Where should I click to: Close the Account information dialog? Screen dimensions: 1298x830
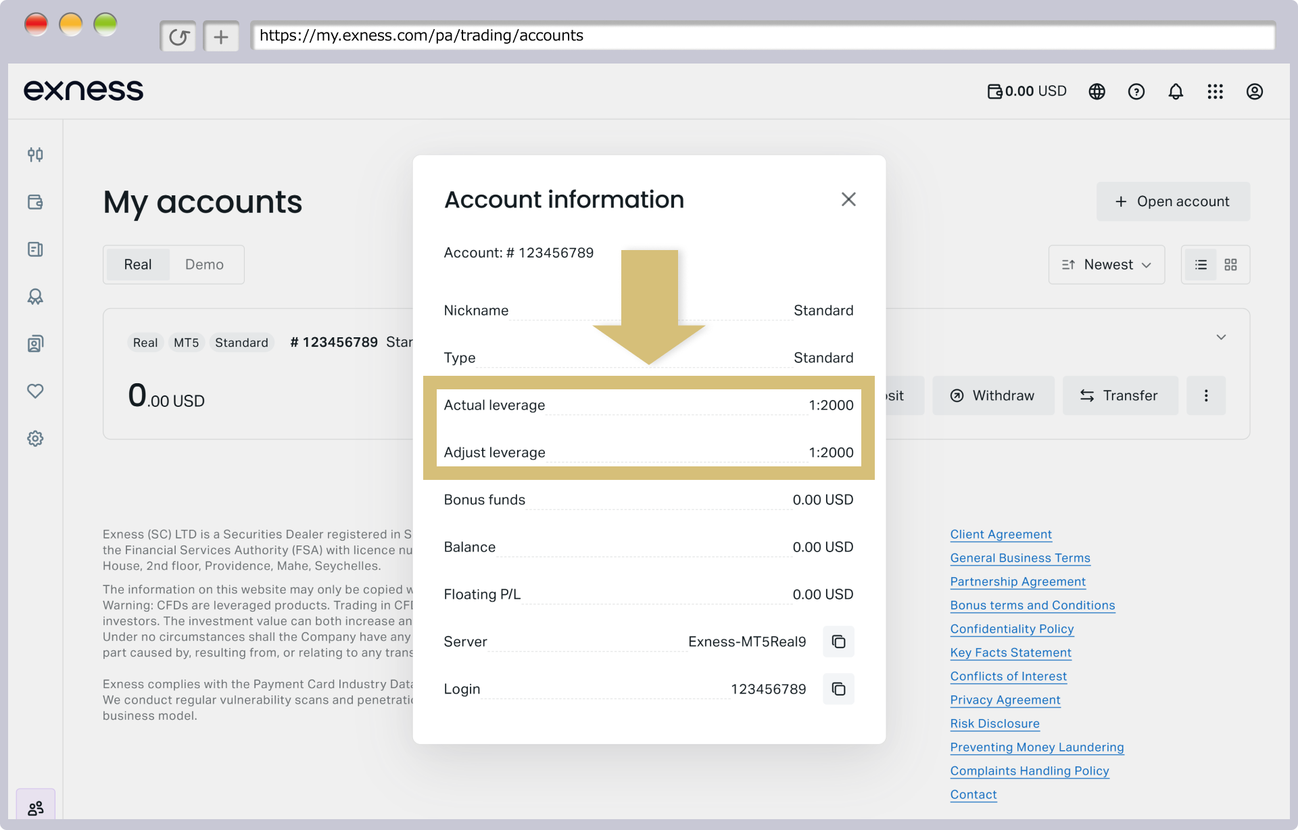848,199
